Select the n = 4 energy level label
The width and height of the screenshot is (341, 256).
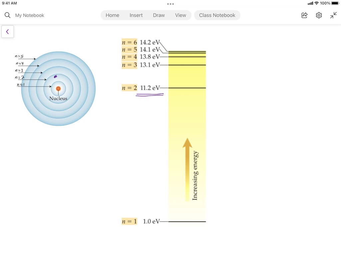(130, 57)
